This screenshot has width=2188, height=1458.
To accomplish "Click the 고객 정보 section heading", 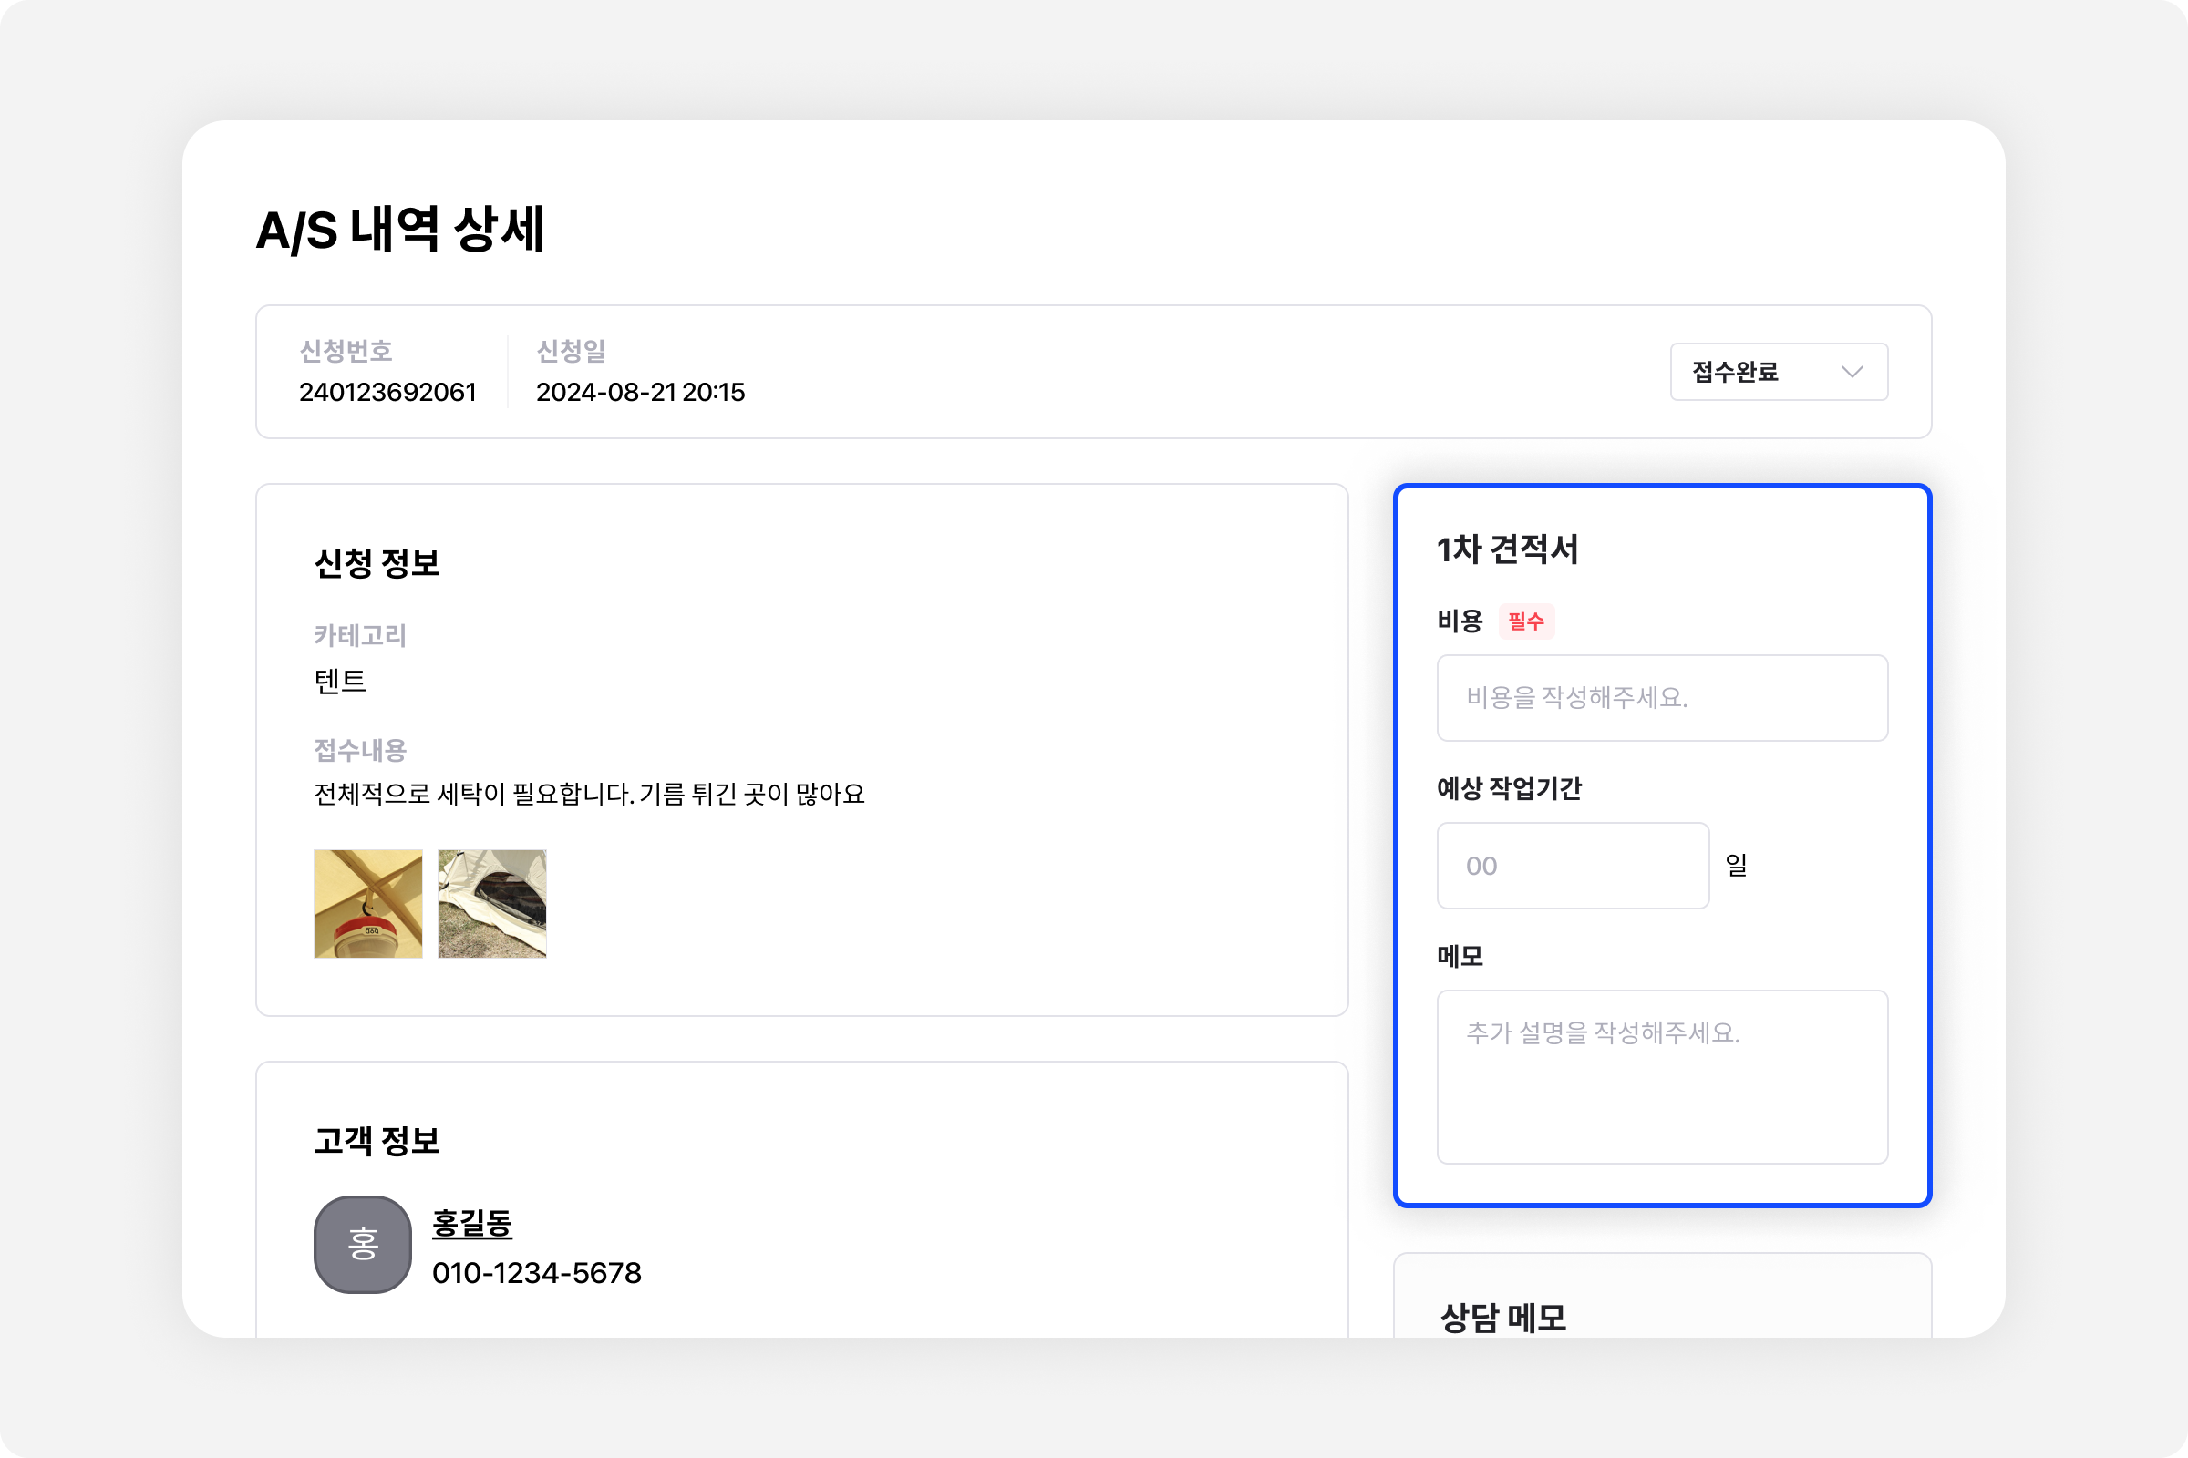I will 377,1140.
